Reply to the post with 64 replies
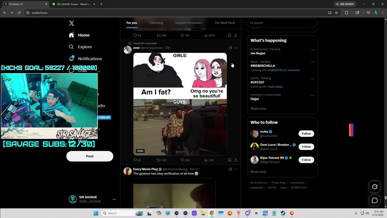Image resolution: width=387 pixels, height=218 pixels. click(x=137, y=35)
